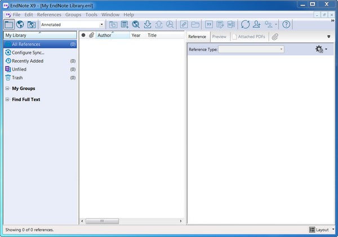
Task: Switch to Local Library mode
Action: (x=8, y=24)
